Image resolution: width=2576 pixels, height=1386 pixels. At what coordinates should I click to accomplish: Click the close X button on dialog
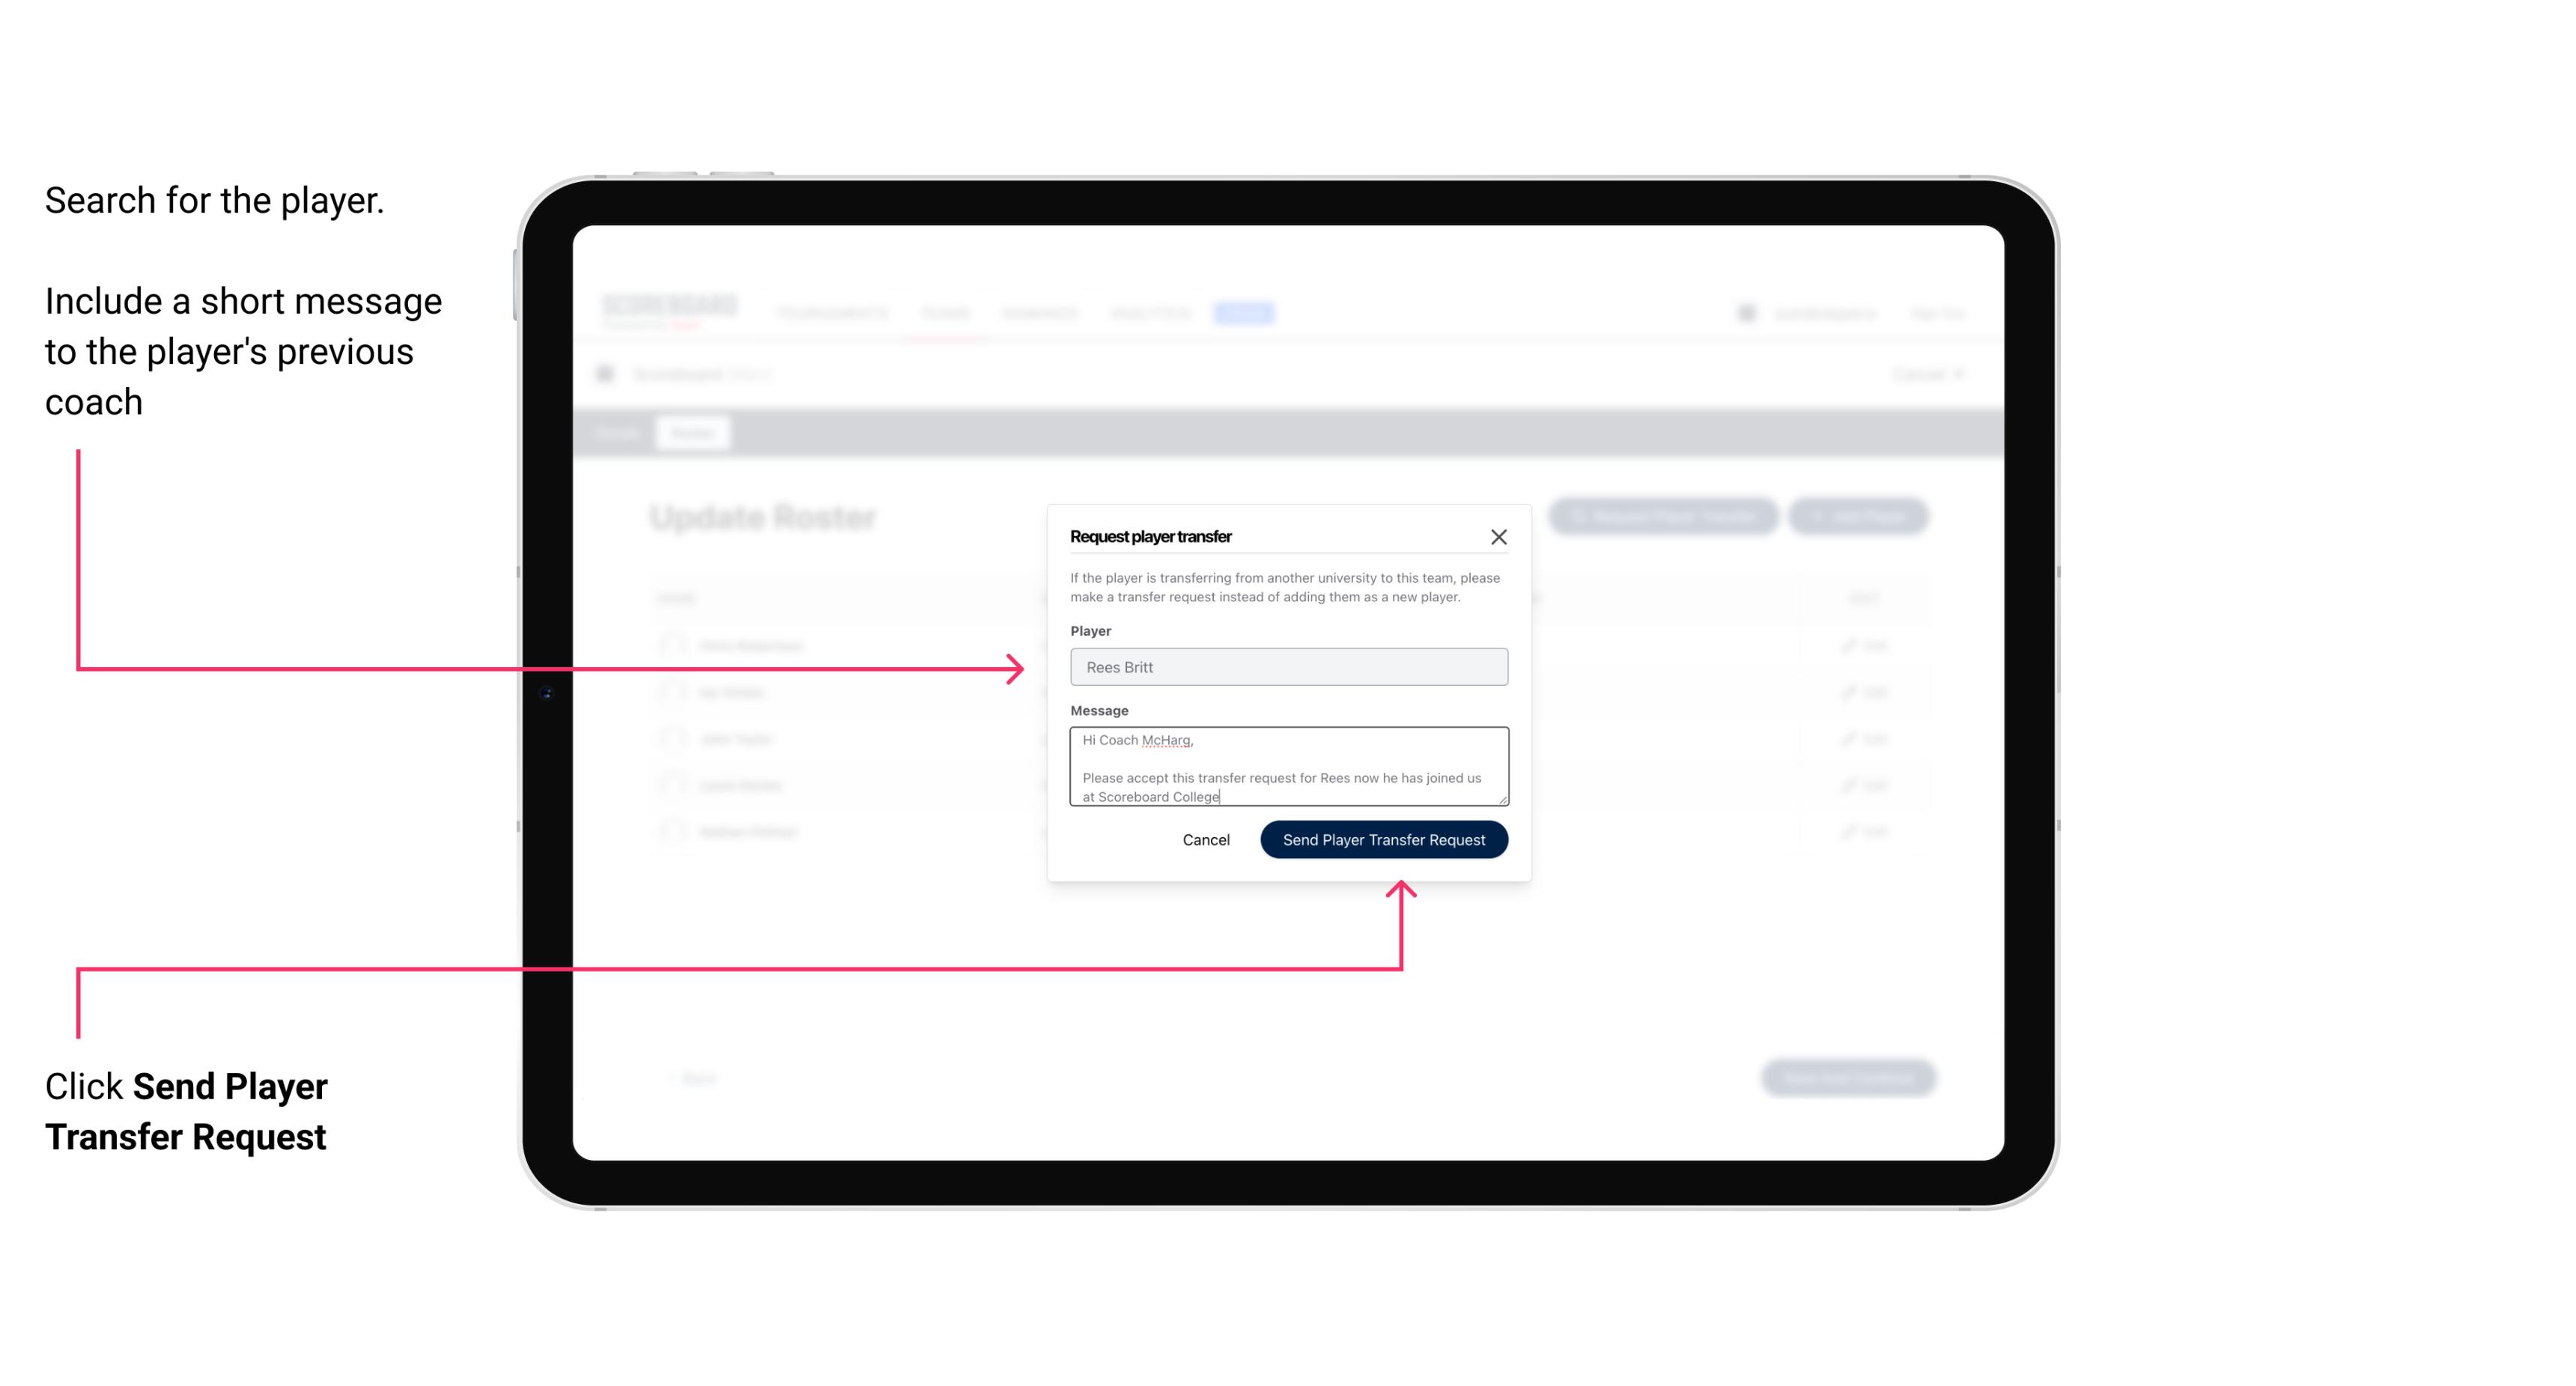[x=1499, y=536]
